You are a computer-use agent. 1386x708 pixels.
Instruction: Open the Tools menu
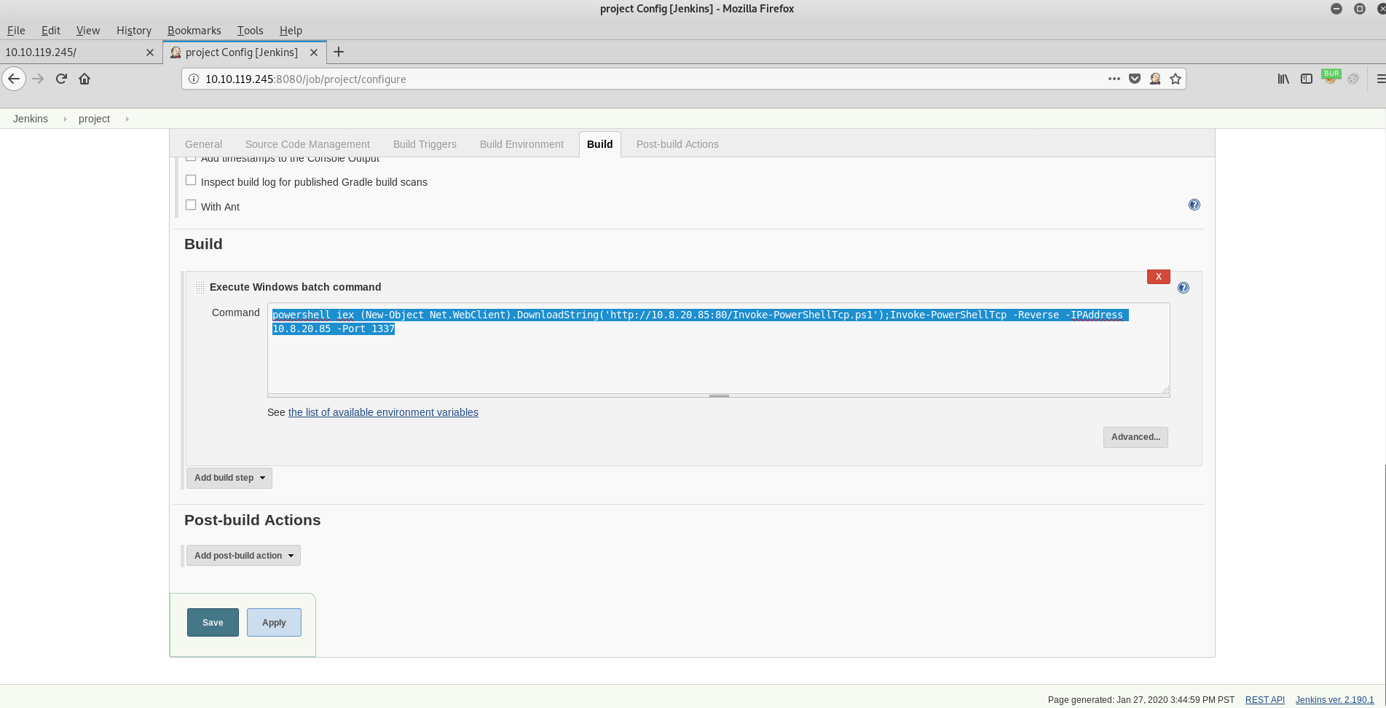pos(250,30)
